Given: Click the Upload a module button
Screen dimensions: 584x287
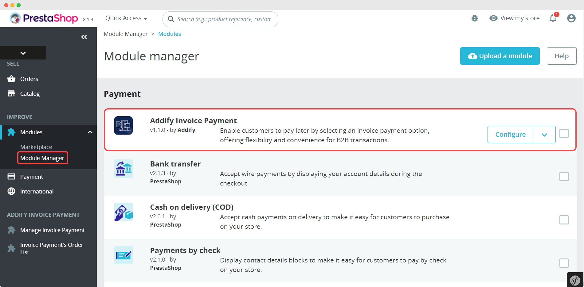Looking at the screenshot, I should pos(500,56).
